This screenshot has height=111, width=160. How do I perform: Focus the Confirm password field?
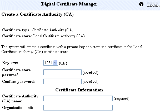pyautogui.click(x=62, y=81)
